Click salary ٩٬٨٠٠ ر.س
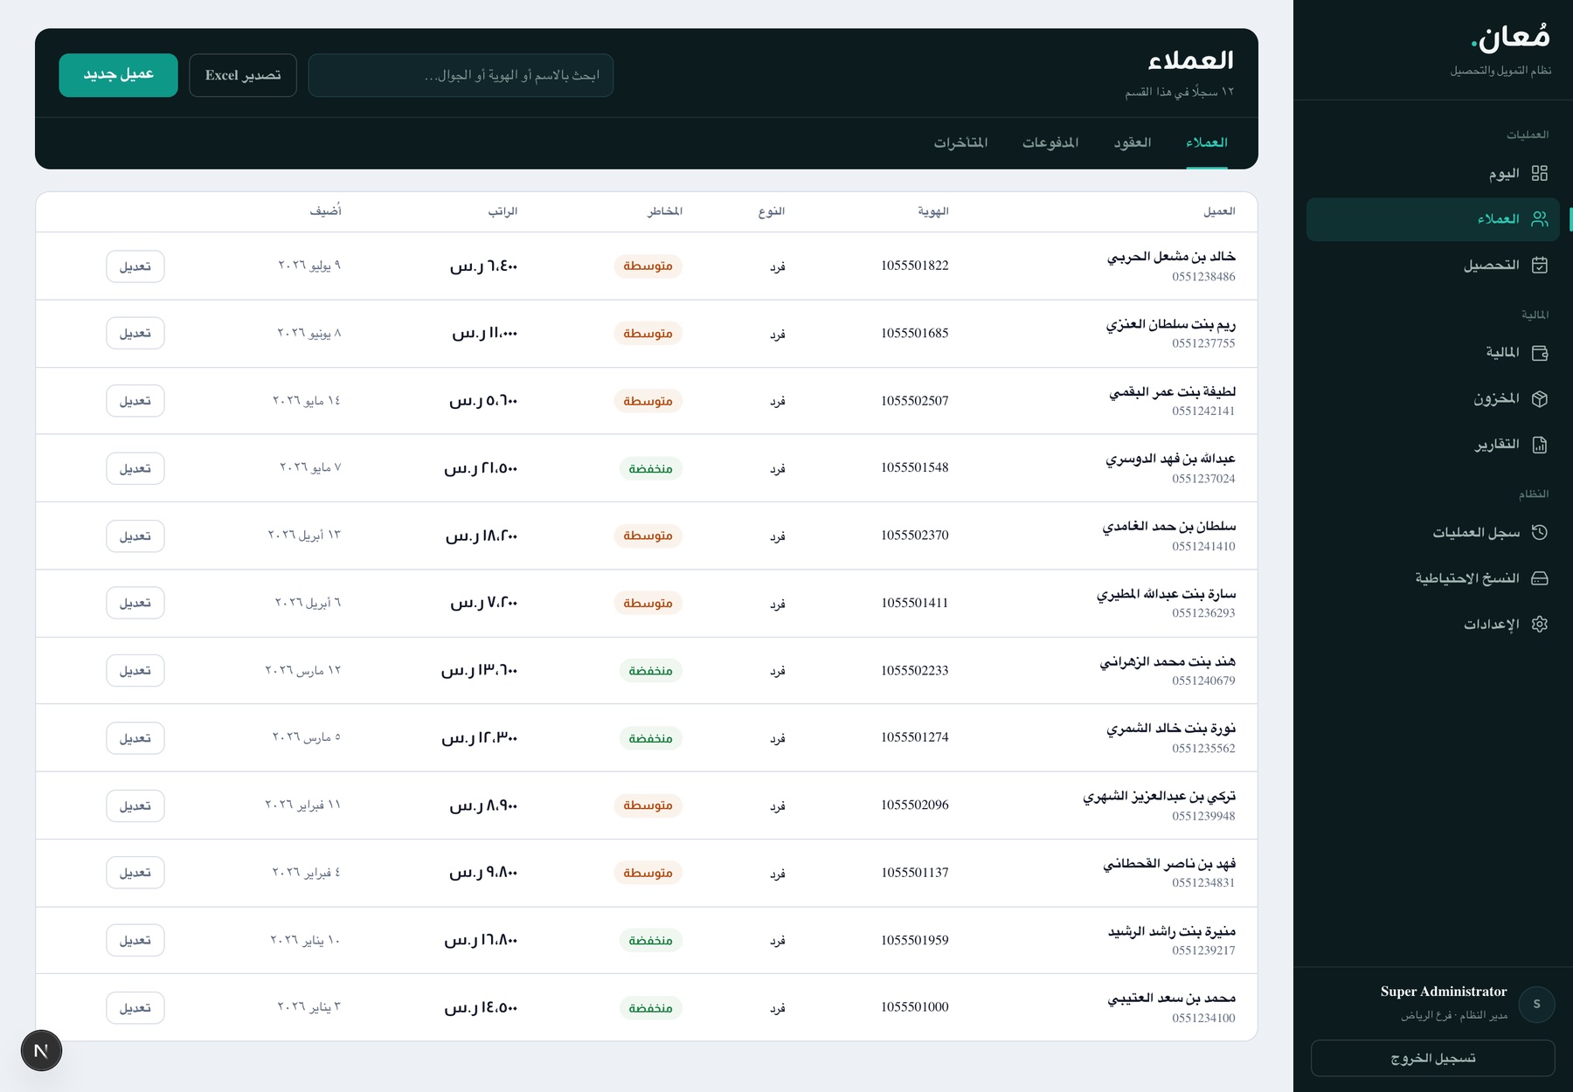The image size is (1573, 1092). click(483, 873)
